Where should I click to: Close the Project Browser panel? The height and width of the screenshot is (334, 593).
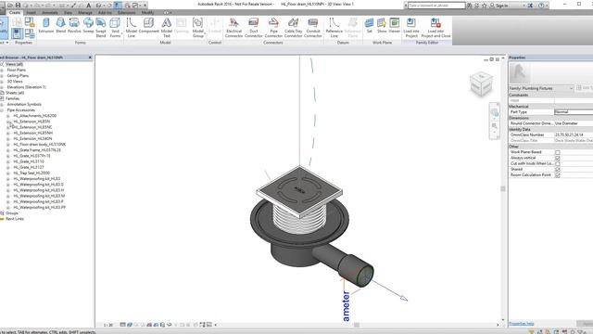click(90, 58)
